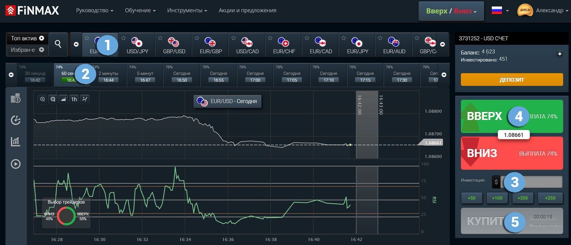The height and width of the screenshot is (245, 571).
Task: Toggle Избран-е favorites filter
Action: (27, 50)
